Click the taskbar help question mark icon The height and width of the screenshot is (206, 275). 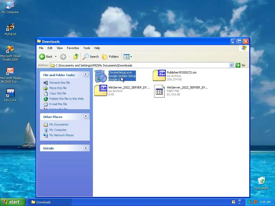click(233, 202)
